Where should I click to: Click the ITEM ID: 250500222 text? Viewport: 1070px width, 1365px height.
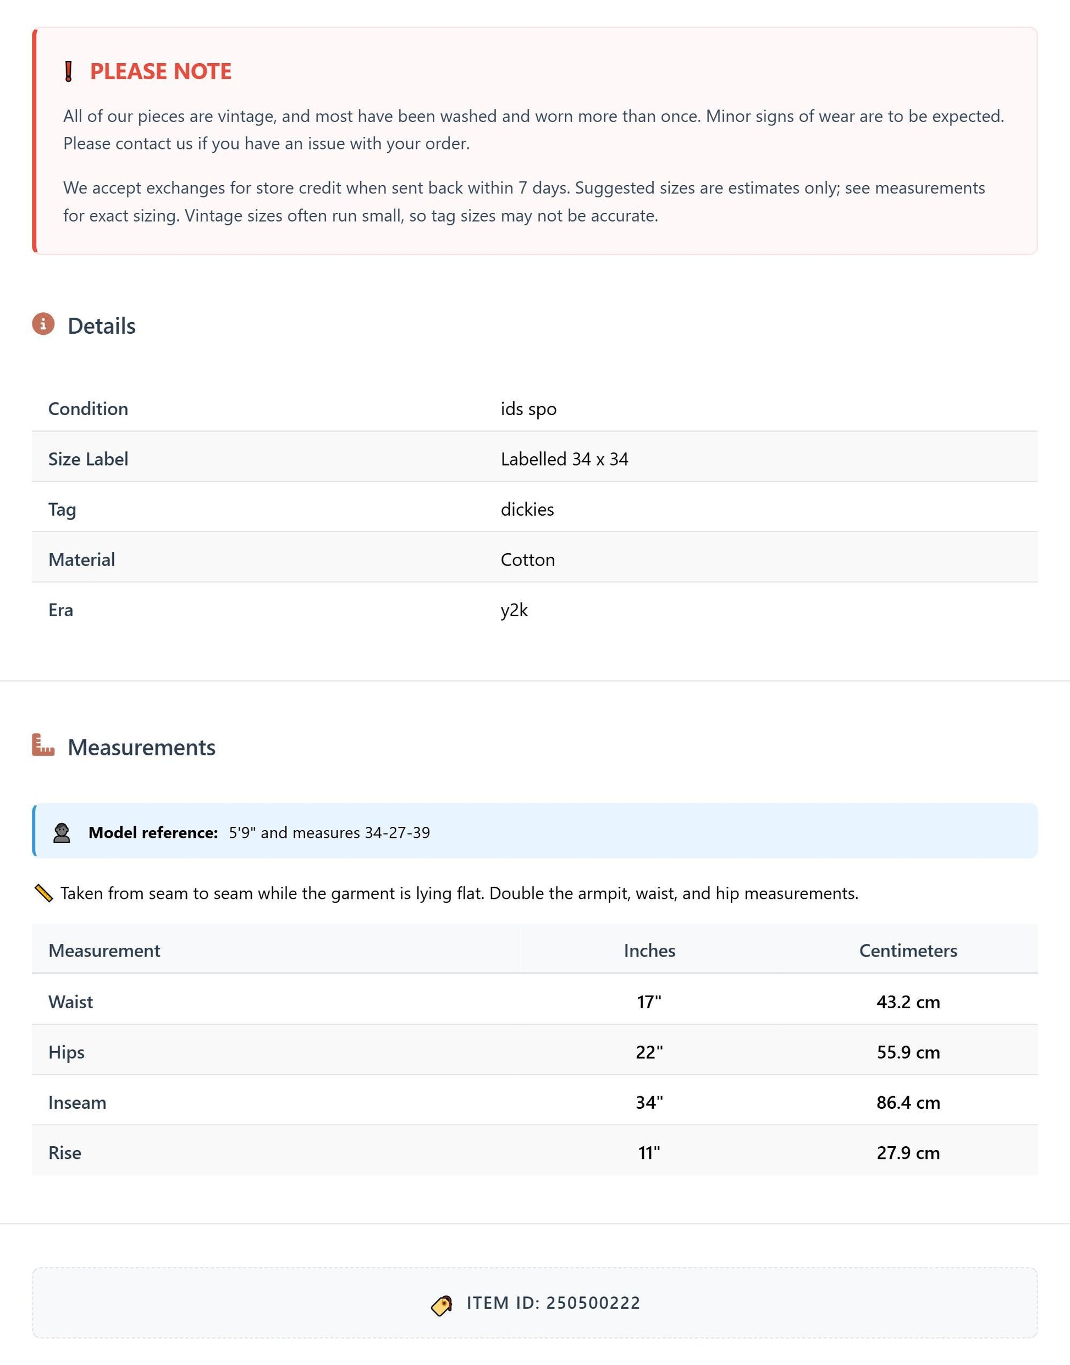click(553, 1303)
